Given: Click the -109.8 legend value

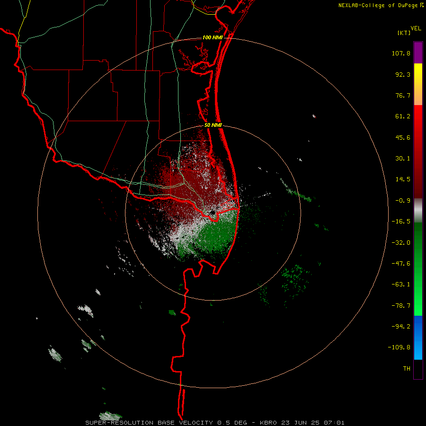Looking at the screenshot, I should [x=399, y=347].
